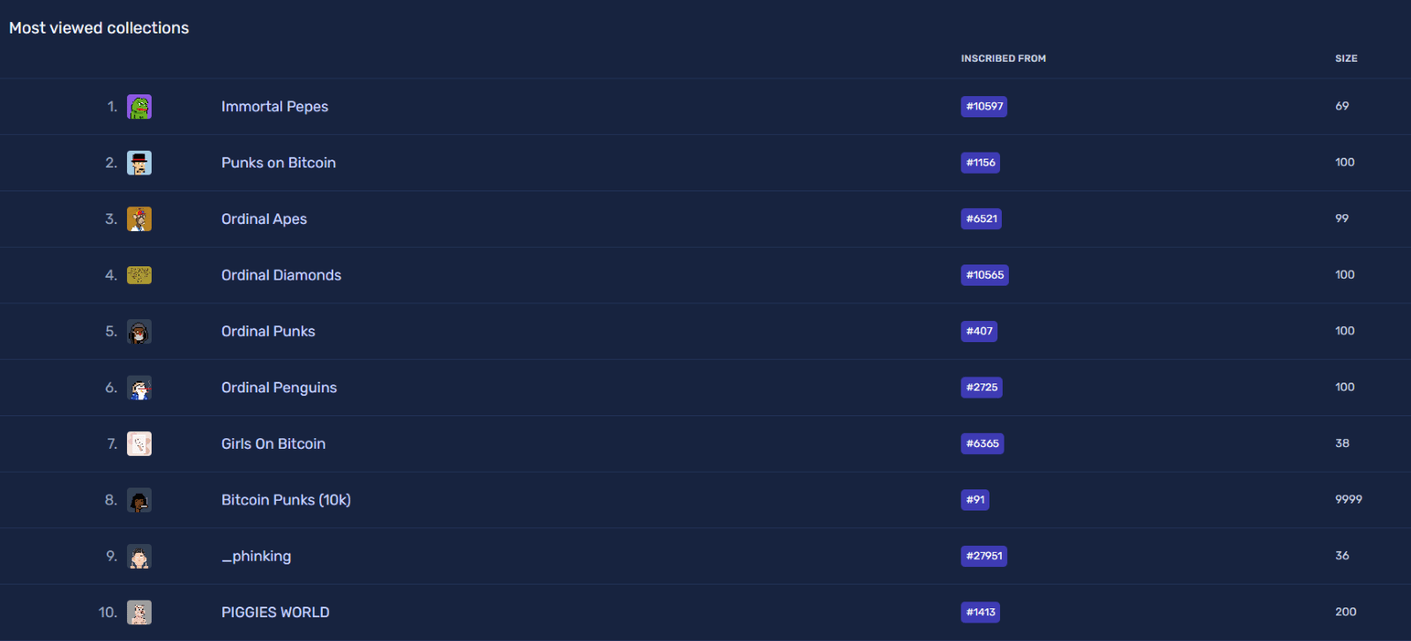This screenshot has height=641, width=1411.
Task: Select rank number 5. beside Ordinal Punks
Action: click(x=111, y=332)
